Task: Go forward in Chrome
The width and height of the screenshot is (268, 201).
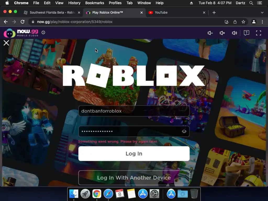Action: point(14,22)
